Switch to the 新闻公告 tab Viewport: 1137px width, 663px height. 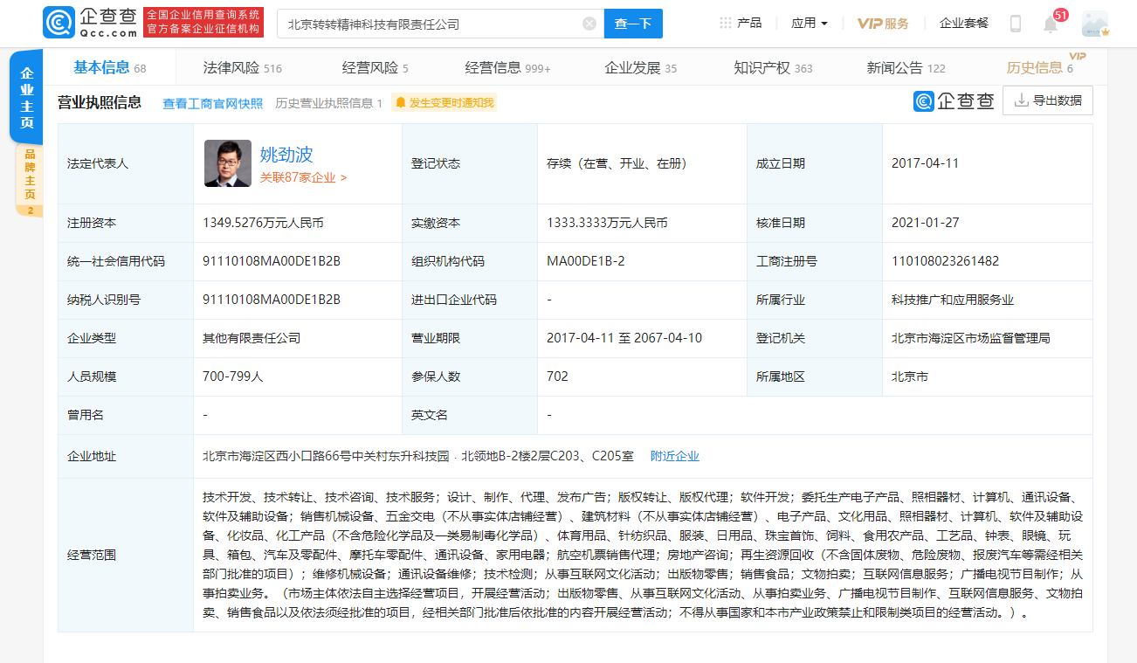point(906,68)
